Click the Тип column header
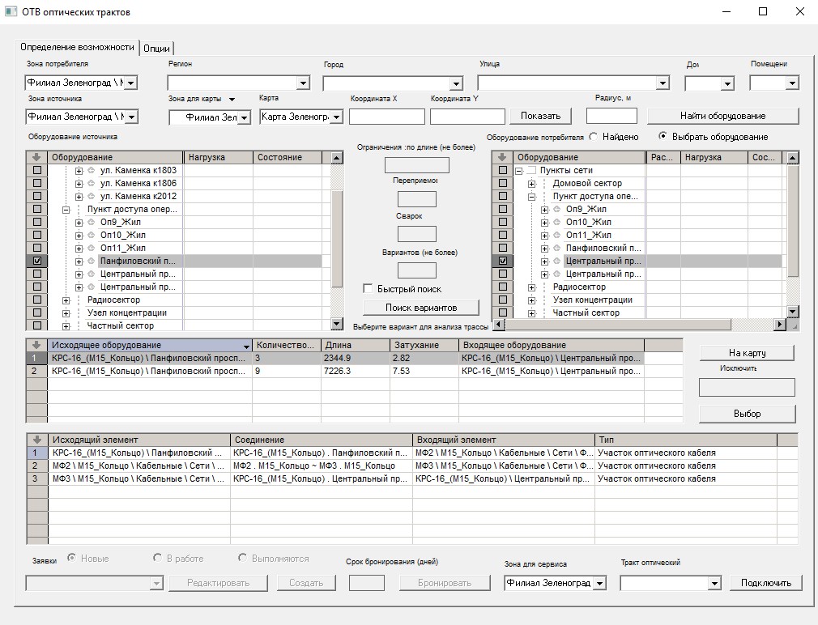818x625 pixels. point(685,440)
